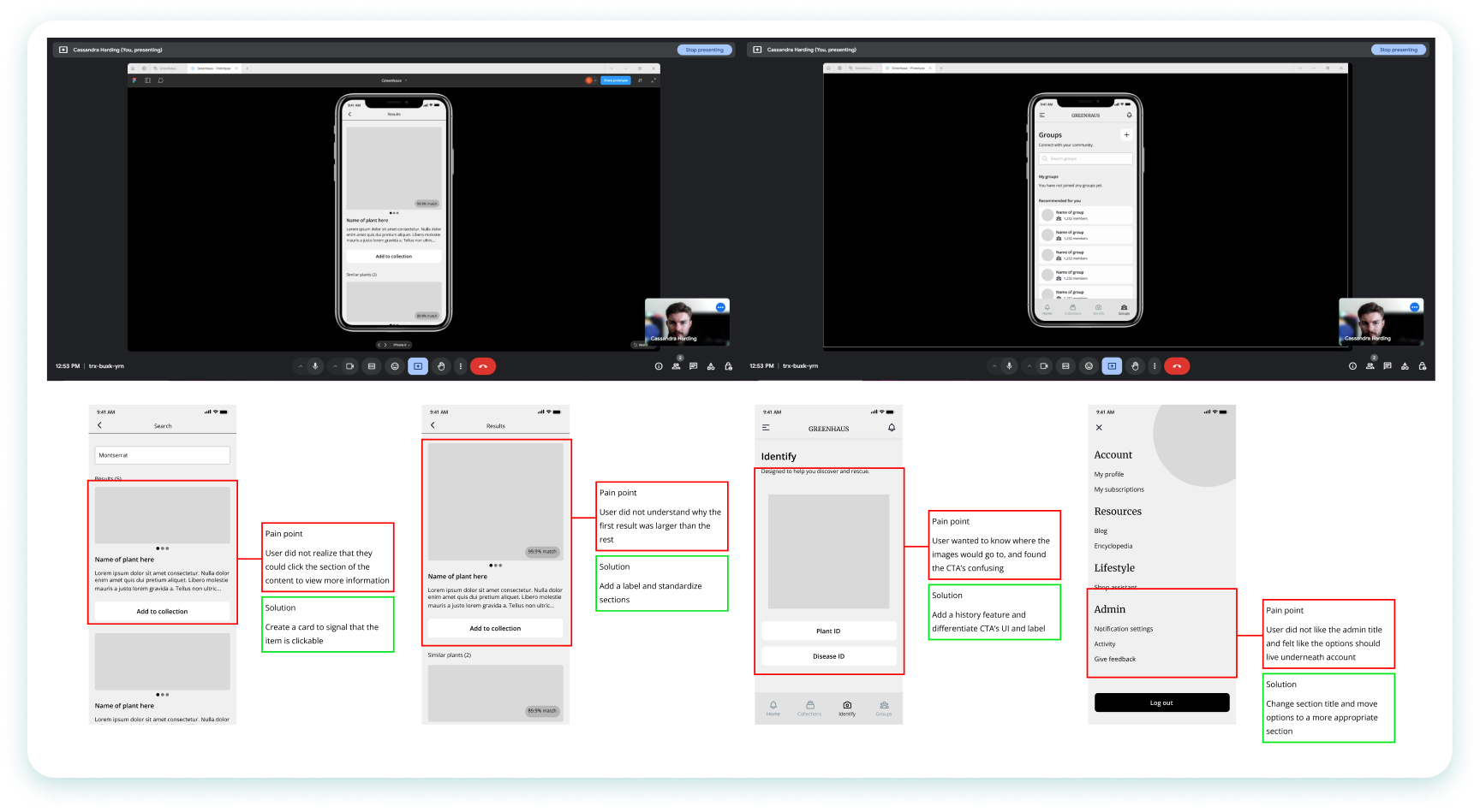Open chat in the Groups prototype call
The width and height of the screenshot is (1480, 812).
click(1387, 366)
